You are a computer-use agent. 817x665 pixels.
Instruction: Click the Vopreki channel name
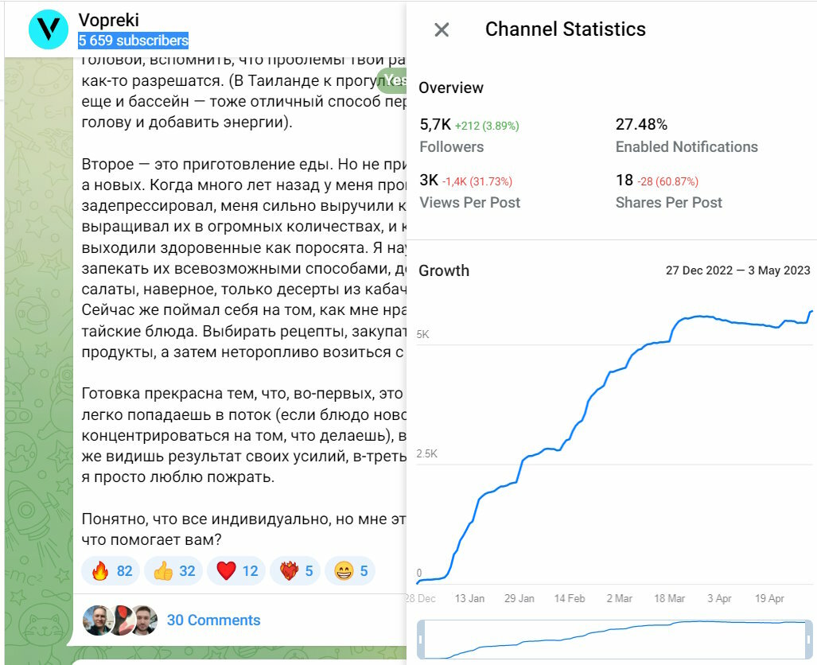pos(109,21)
